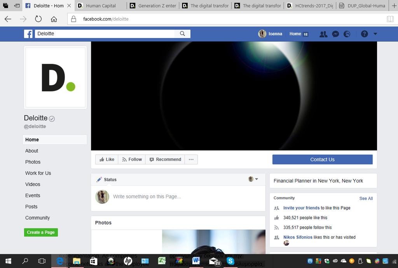
Task: Open post-as identity dropdown
Action: [x=253, y=179]
